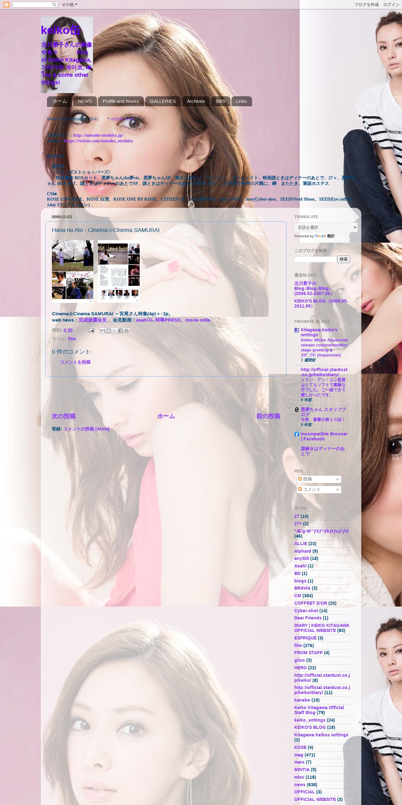
Task: Open the mag label with 471 posts
Action: [x=299, y=755]
